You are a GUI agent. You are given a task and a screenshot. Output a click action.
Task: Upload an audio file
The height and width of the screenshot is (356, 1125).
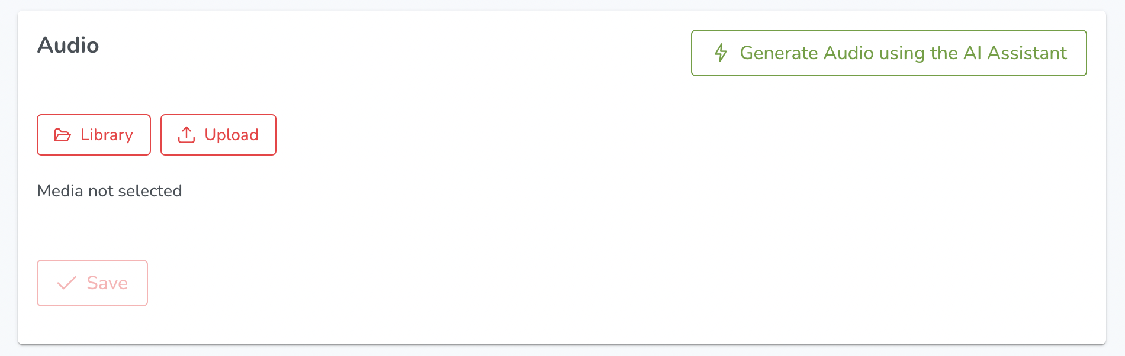coord(218,135)
